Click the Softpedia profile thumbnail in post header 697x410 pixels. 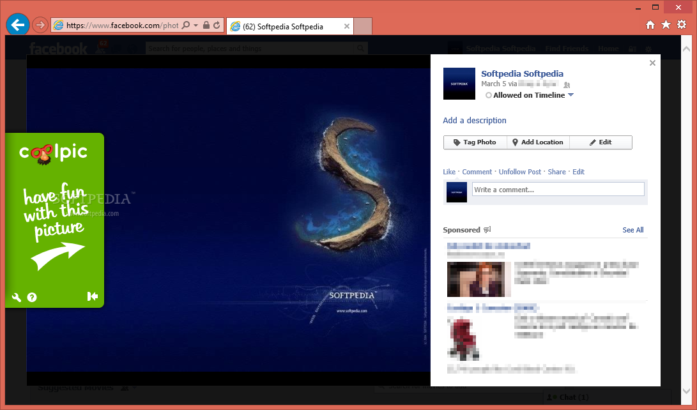[459, 84]
